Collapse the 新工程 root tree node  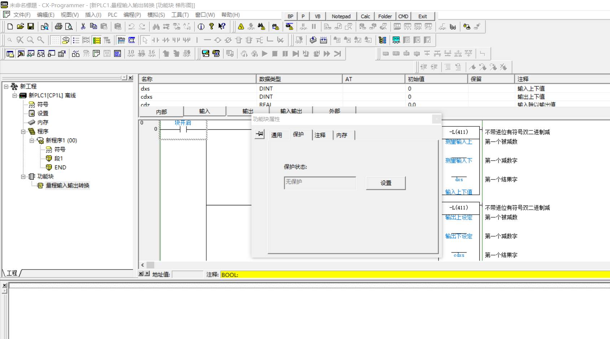pyautogui.click(x=6, y=86)
